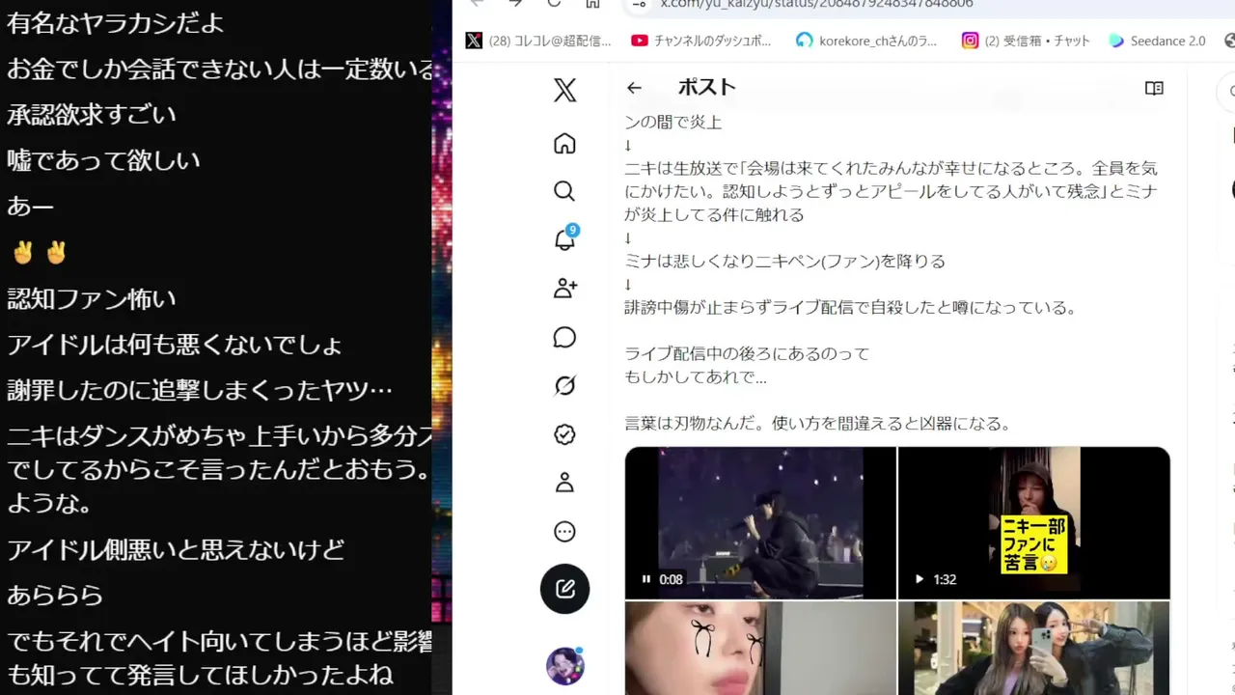The width and height of the screenshot is (1235, 695).
Task: Click chat comment 嘘であって欲しい
Action: coord(103,160)
